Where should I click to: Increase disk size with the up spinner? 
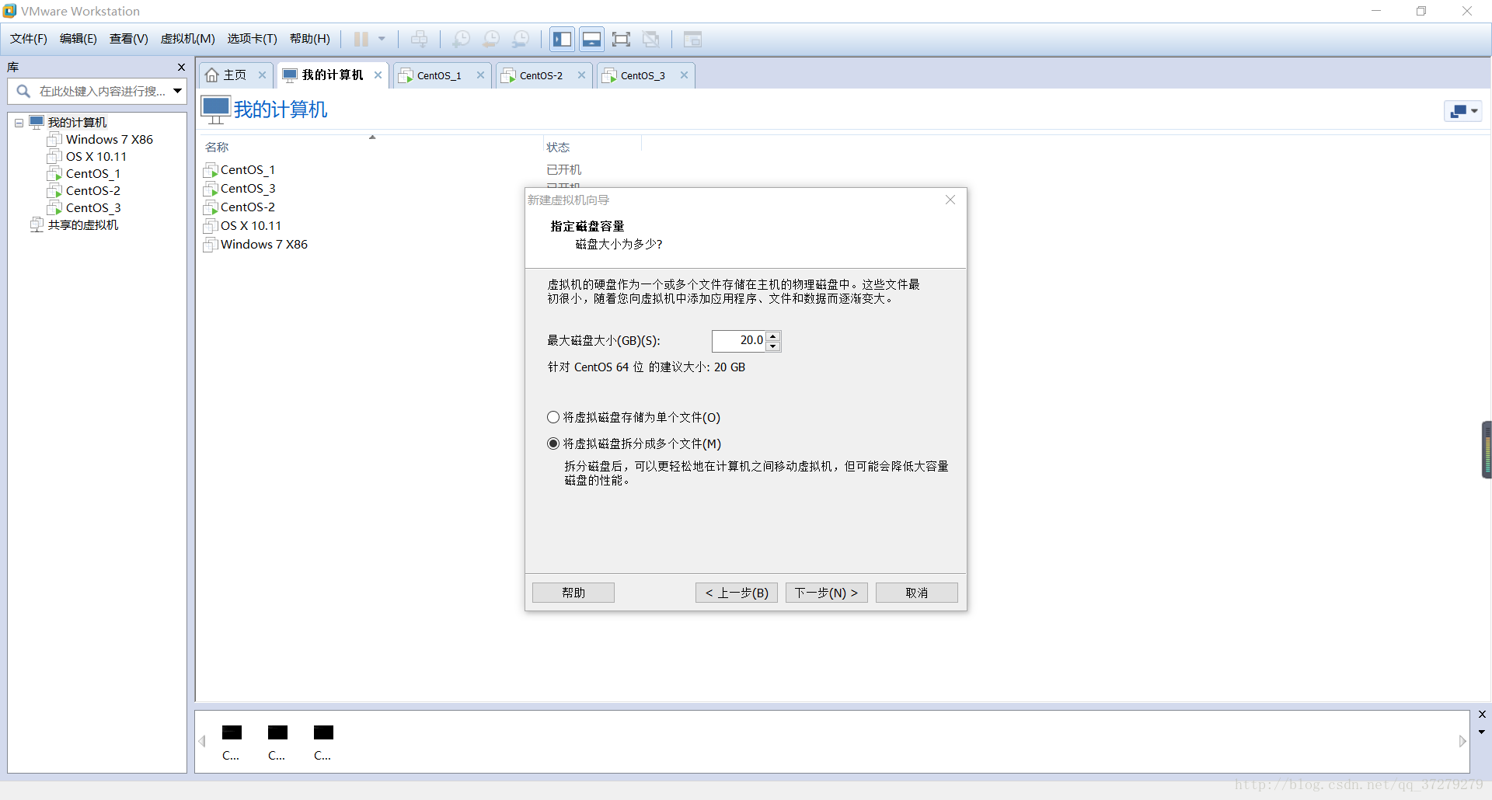pyautogui.click(x=772, y=336)
